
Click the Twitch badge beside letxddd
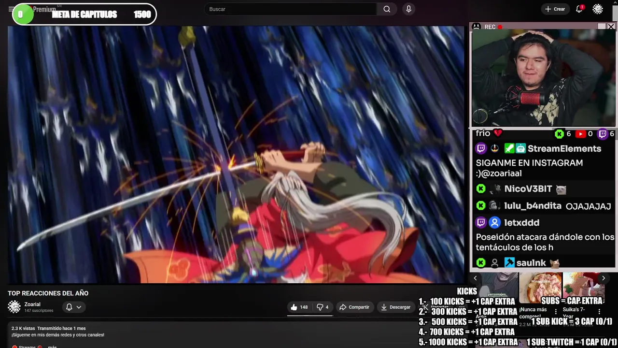point(481,223)
